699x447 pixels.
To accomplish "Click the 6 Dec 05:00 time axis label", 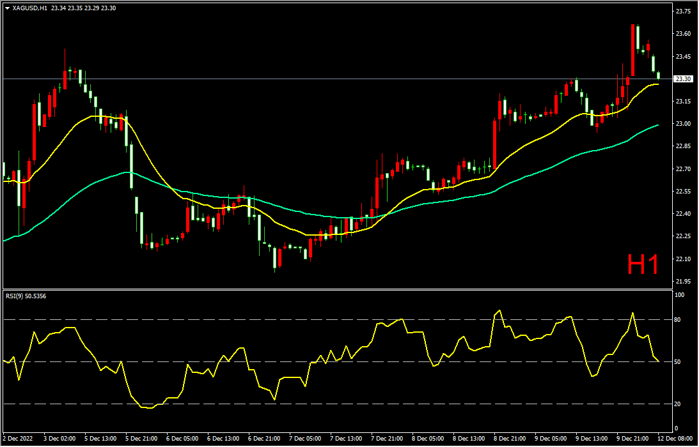I will (183, 439).
